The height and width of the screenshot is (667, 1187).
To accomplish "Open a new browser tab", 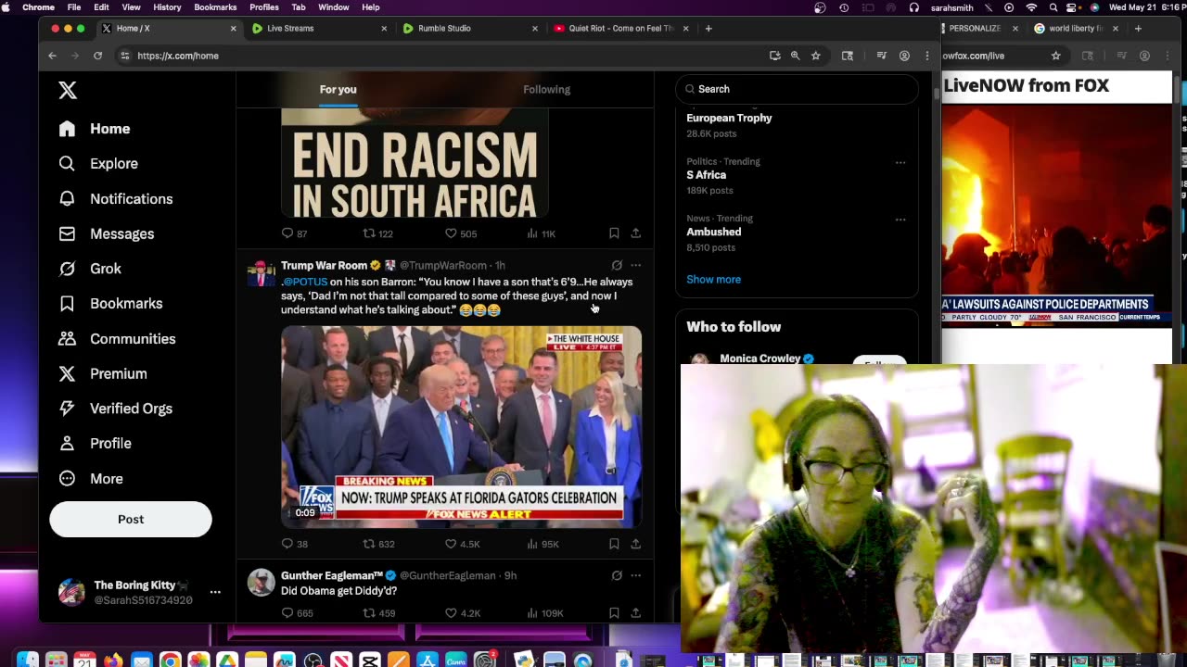I will point(708,29).
